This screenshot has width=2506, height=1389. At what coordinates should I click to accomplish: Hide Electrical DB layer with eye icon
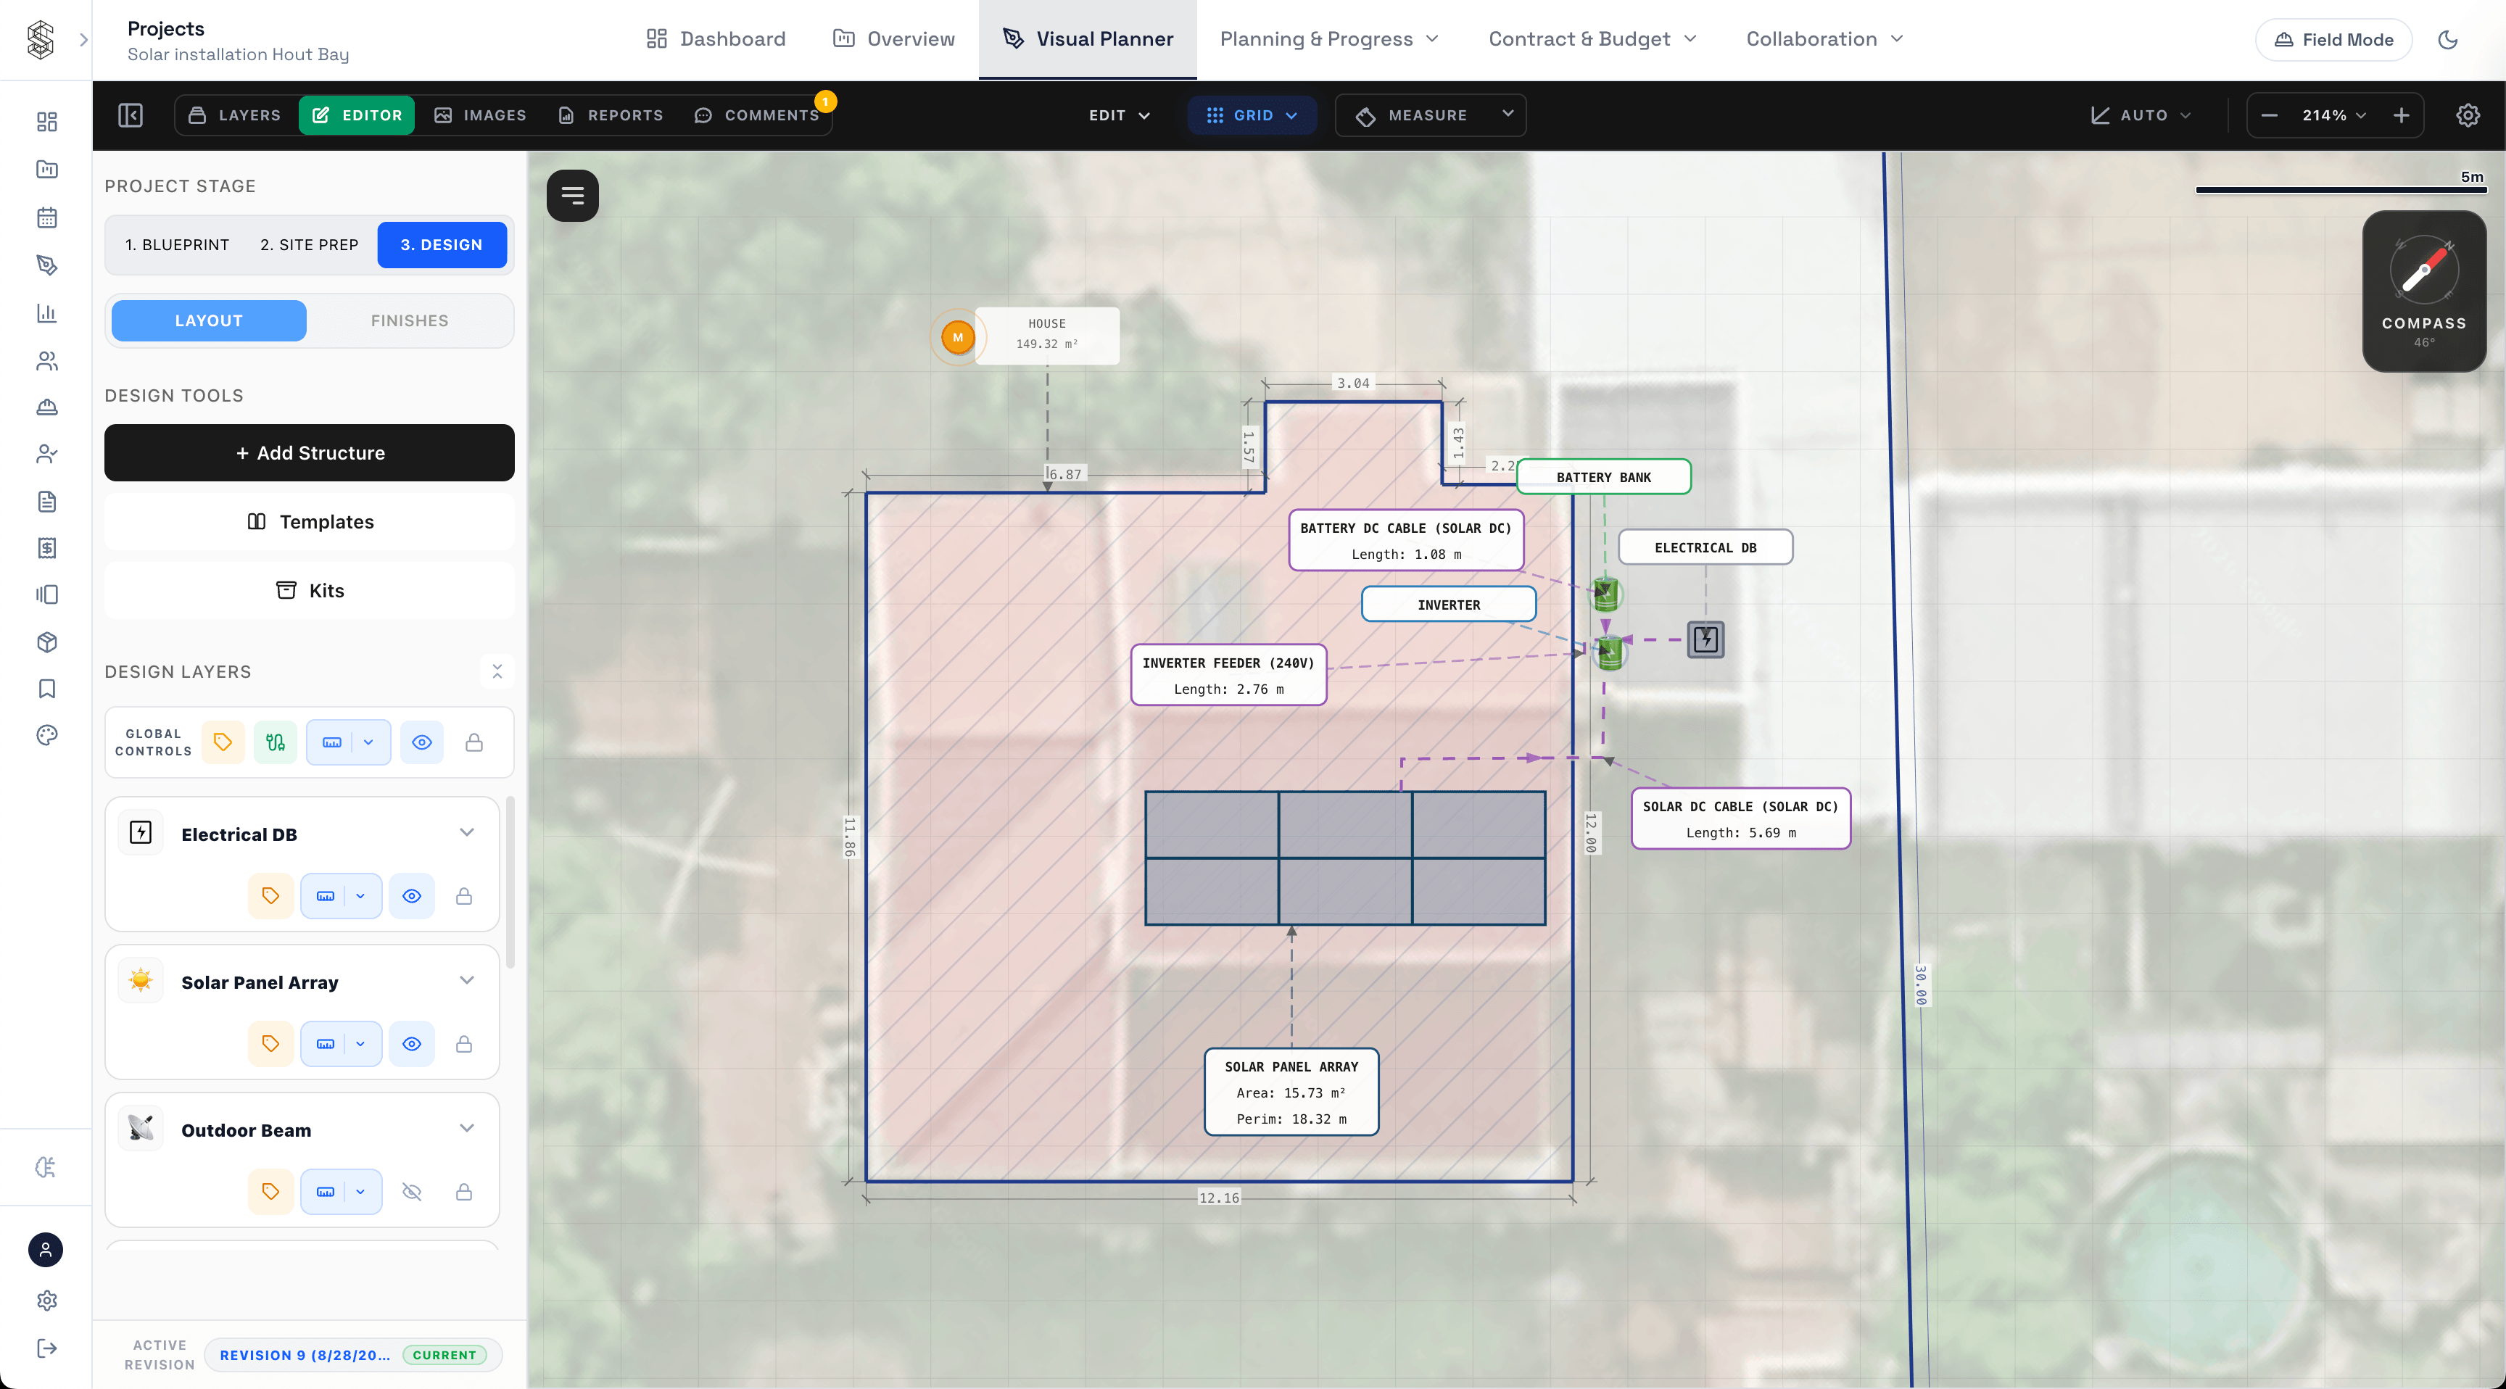(x=412, y=896)
